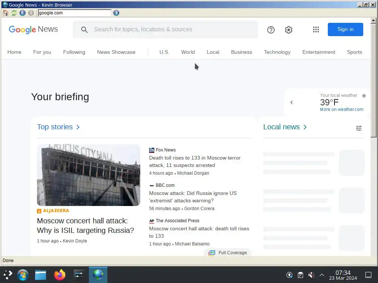The height and width of the screenshot is (283, 378).
Task: Click the clipboard tray icon
Action: [x=300, y=275]
